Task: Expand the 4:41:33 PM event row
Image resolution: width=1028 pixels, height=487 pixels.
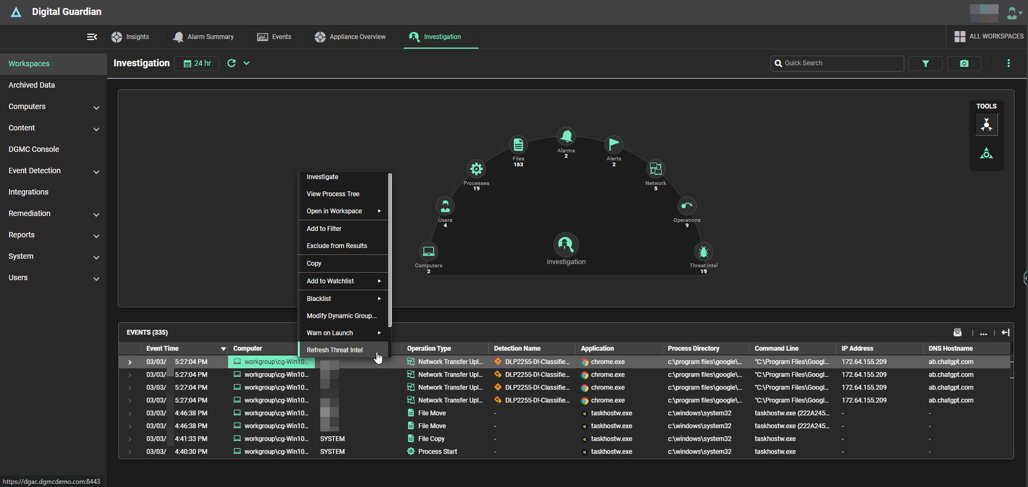Action: (x=130, y=439)
